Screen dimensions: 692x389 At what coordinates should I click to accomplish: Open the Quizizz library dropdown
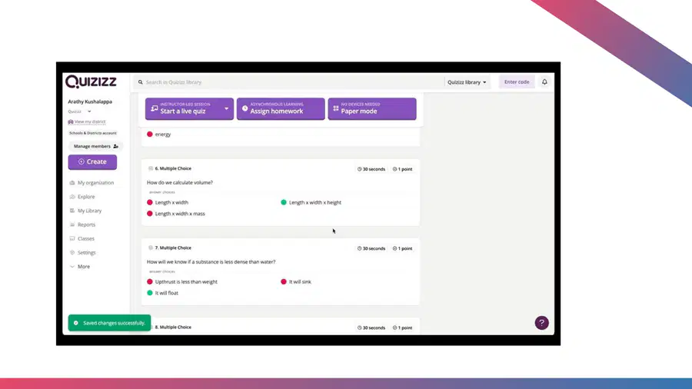point(467,82)
